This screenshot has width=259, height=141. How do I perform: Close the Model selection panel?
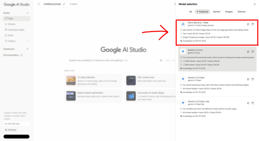point(254,4)
